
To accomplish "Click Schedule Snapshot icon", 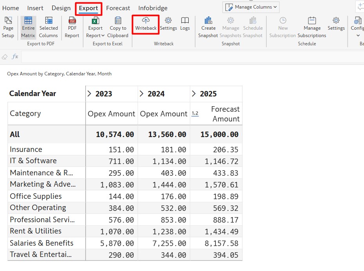I will coord(253,20).
